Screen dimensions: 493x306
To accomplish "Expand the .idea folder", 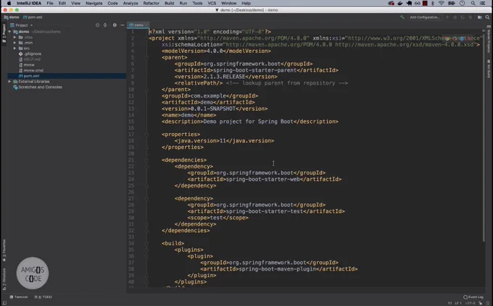I will [x=14, y=37].
